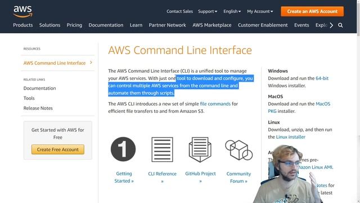Image resolution: width=360 pixels, height=203 pixels.
Task: Expand the Support dropdown
Action: 208,11
